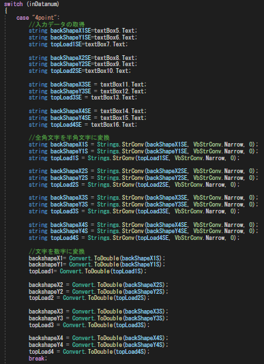Click textBox5.Text in the backShapeX1SE assignment
264x364 pixels.
(x=115, y=31)
